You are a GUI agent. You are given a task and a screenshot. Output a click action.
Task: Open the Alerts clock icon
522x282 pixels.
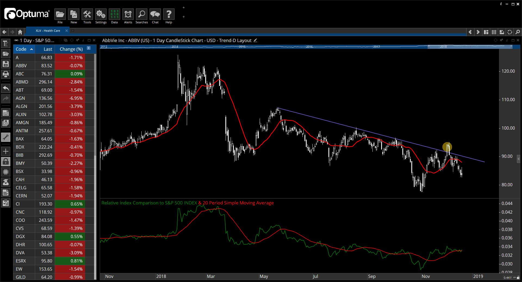[128, 14]
